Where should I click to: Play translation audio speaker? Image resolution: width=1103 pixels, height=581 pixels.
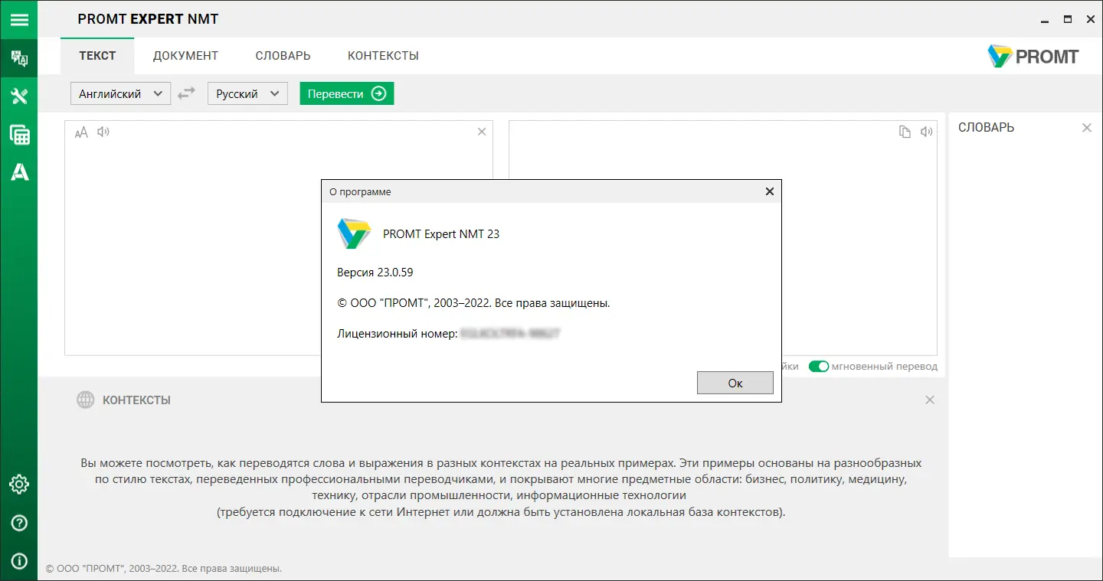click(x=927, y=132)
